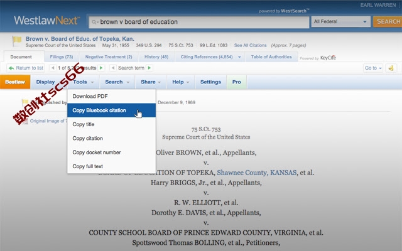
Task: Select Download PDF from Tools menu
Action: pos(111,96)
